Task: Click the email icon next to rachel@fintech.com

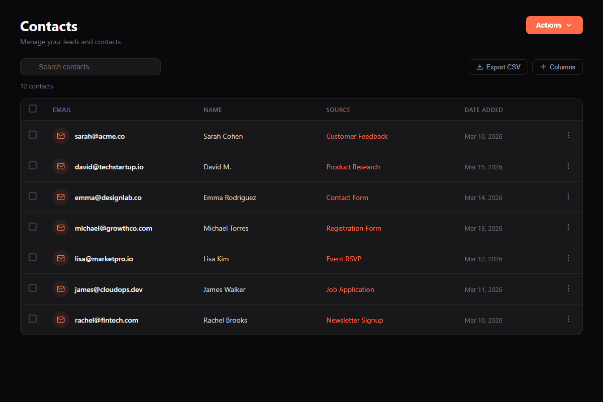Action: click(x=60, y=320)
